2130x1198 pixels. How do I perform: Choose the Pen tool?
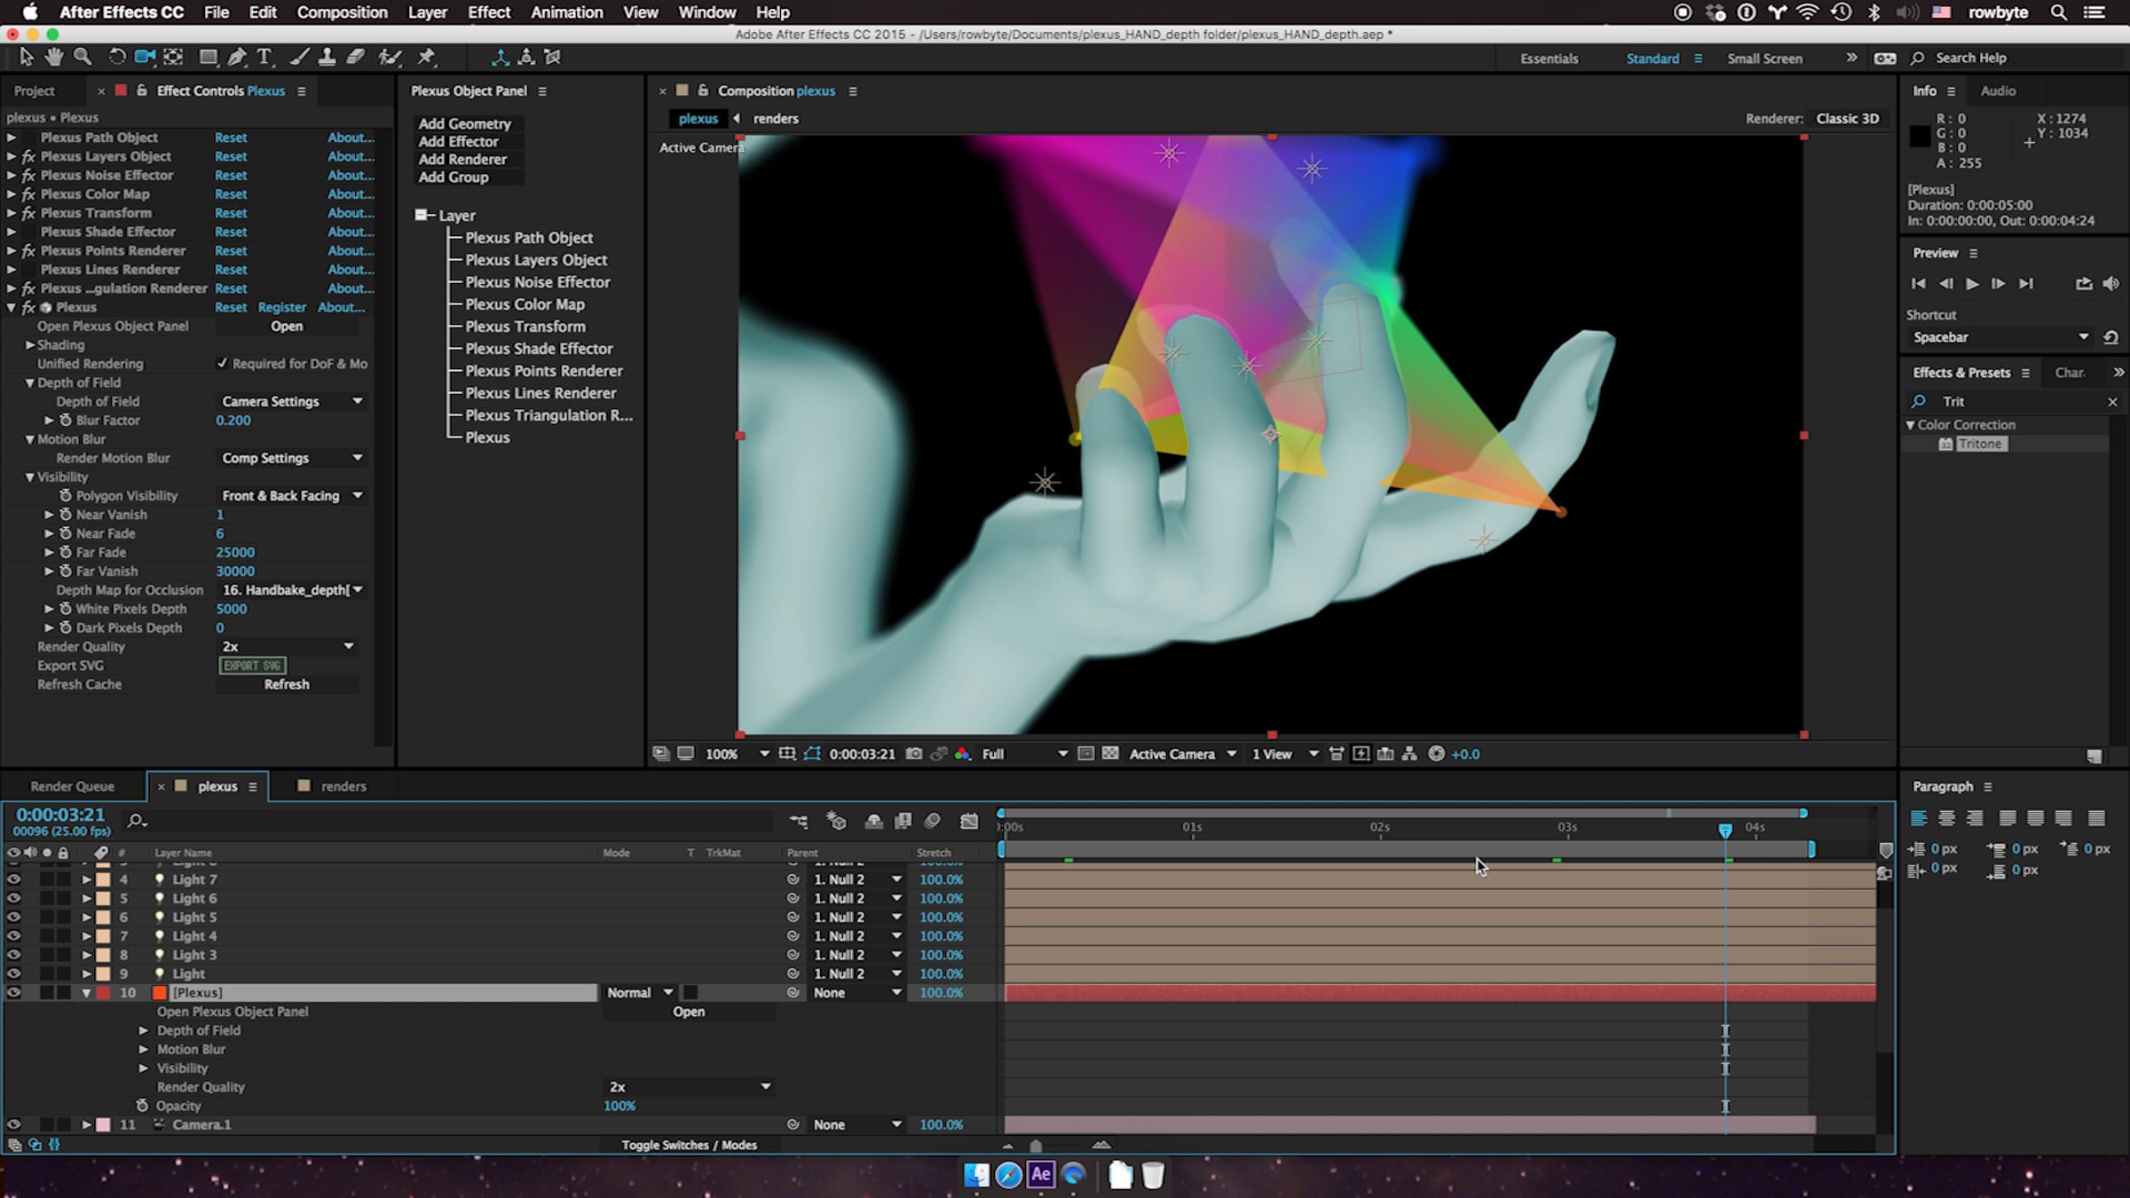pos(236,57)
